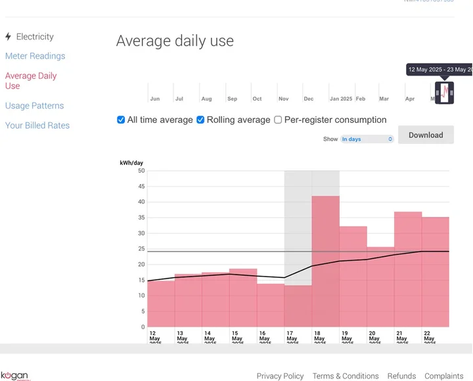Image resolution: width=473 pixels, height=381 pixels.
Task: Click the Kogan logo in footer
Action: pos(14,375)
